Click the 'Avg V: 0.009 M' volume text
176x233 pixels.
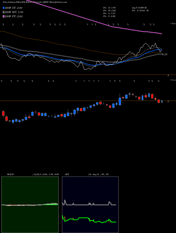click(x=139, y=7)
